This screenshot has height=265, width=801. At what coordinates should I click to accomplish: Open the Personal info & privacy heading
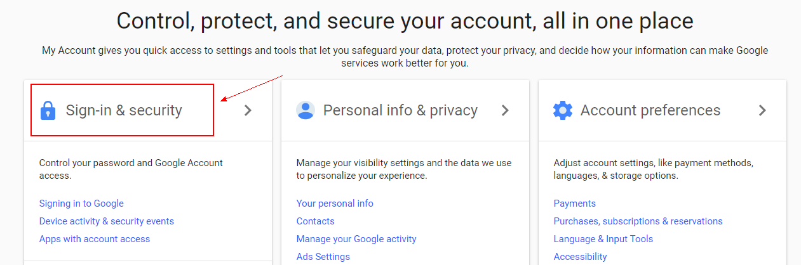click(x=400, y=110)
